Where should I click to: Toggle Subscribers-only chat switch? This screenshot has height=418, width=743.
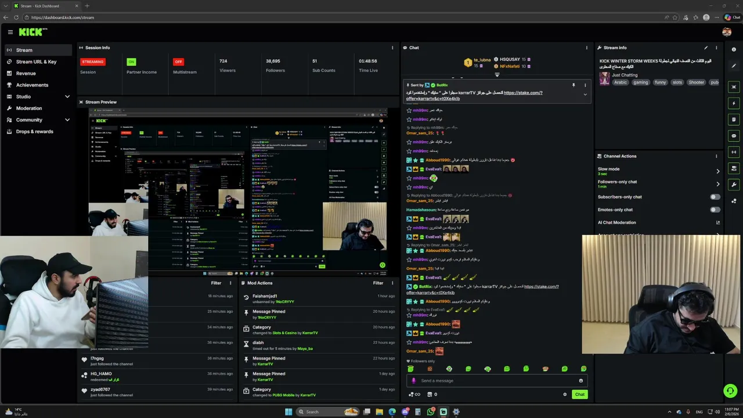point(715,197)
